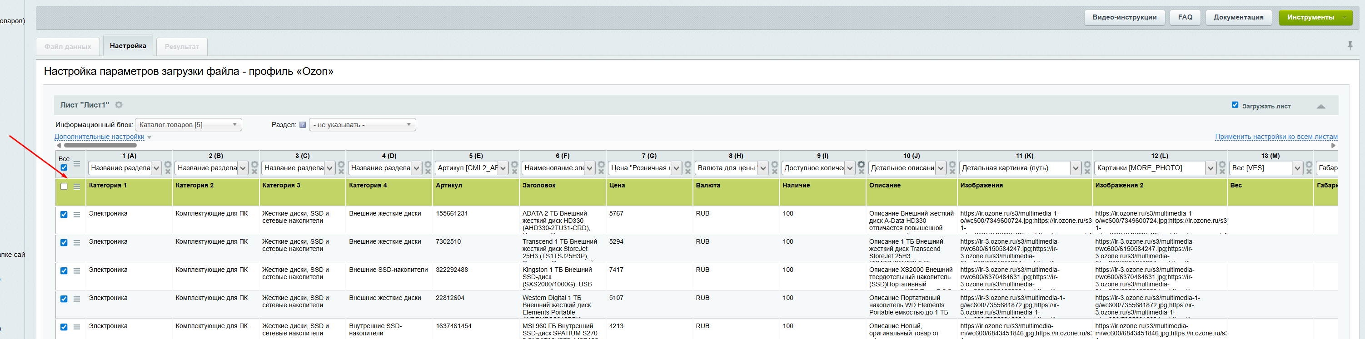Open the row menu for article 155661231

coord(77,215)
